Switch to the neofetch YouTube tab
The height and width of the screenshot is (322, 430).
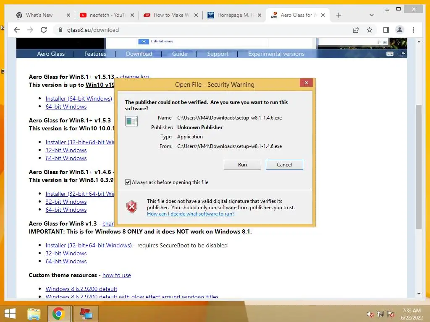click(107, 15)
